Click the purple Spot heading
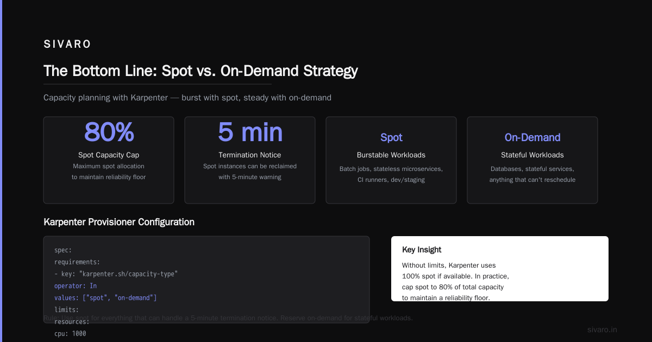Screen dimensions: 652x342 [391, 138]
